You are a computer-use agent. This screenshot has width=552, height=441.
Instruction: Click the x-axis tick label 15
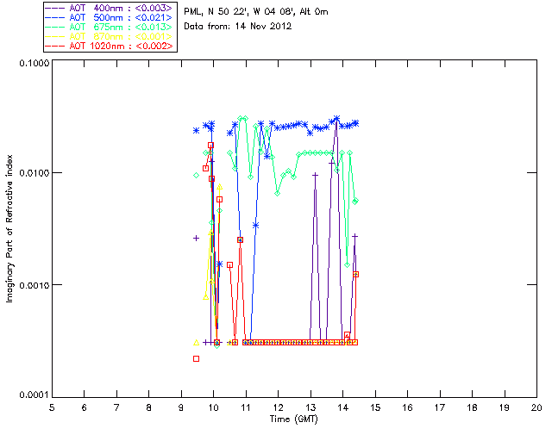click(x=375, y=407)
